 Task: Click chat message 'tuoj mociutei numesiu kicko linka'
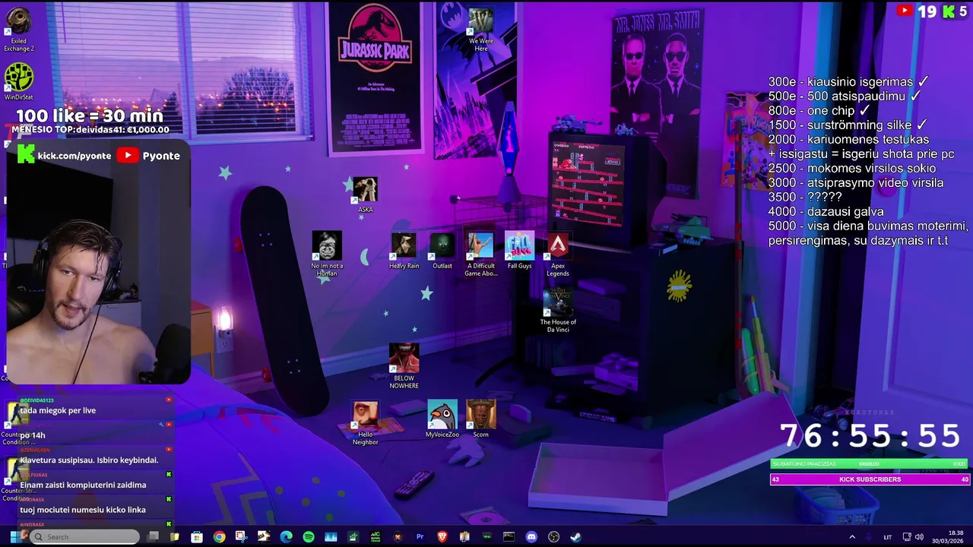pyautogui.click(x=83, y=510)
